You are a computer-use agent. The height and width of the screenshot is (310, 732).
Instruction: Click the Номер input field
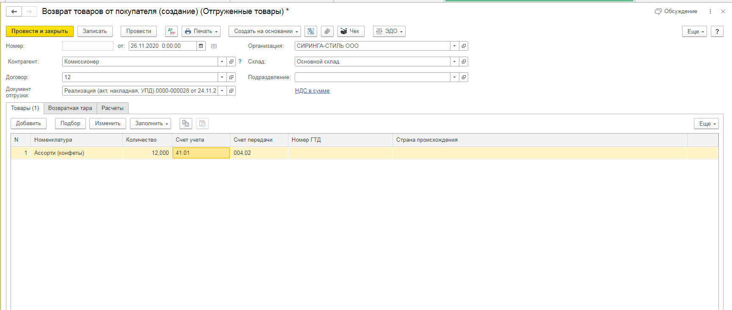point(88,46)
